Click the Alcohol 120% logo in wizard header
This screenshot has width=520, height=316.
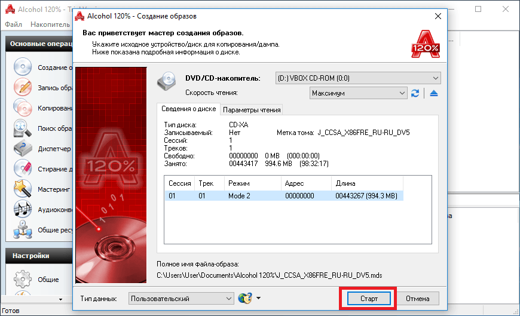point(426,44)
